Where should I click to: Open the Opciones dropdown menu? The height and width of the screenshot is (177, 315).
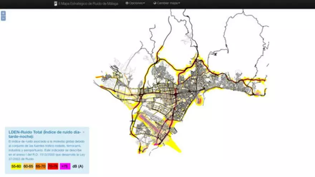[136, 3]
